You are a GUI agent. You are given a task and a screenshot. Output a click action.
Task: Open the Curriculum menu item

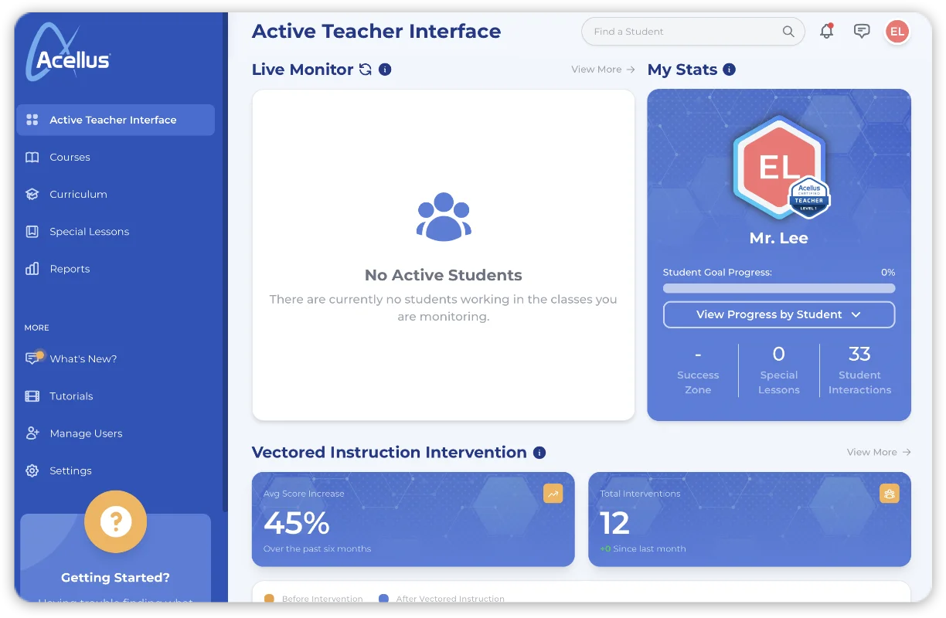115,195
